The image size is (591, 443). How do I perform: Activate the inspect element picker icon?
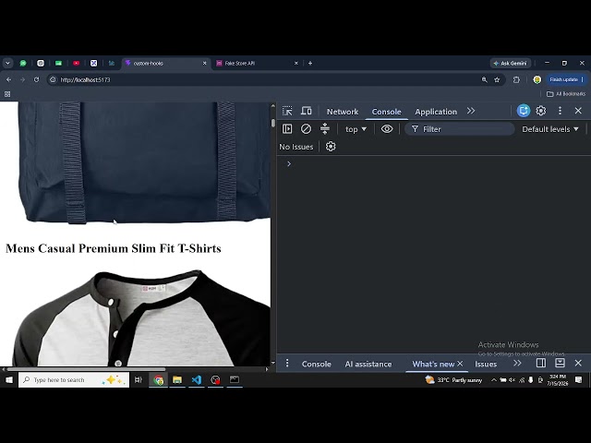(x=287, y=111)
